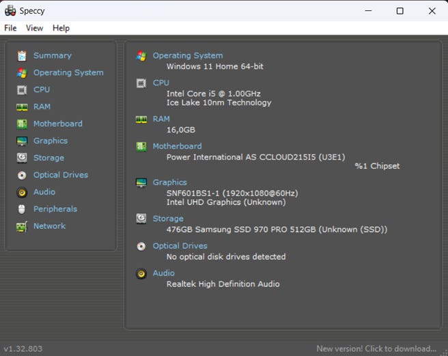This screenshot has width=448, height=356.
Task: Maximize the Speccy window
Action: pyautogui.click(x=400, y=11)
